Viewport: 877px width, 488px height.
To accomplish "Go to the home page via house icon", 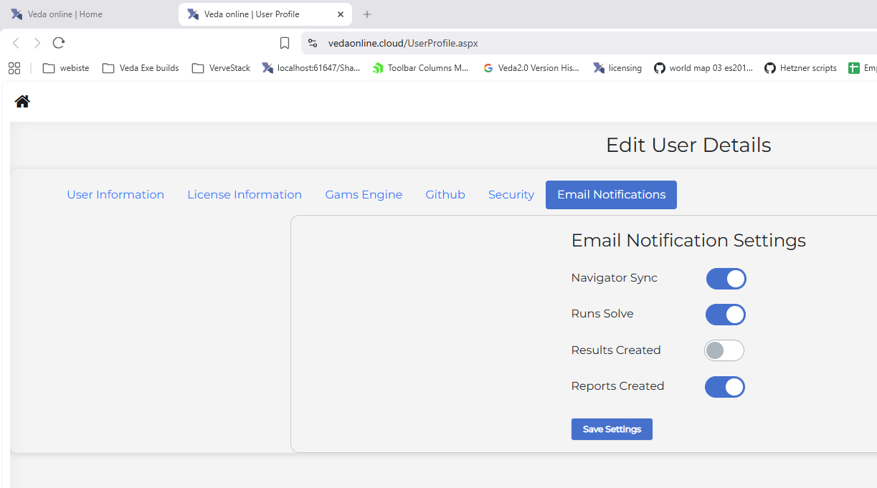I will (22, 102).
